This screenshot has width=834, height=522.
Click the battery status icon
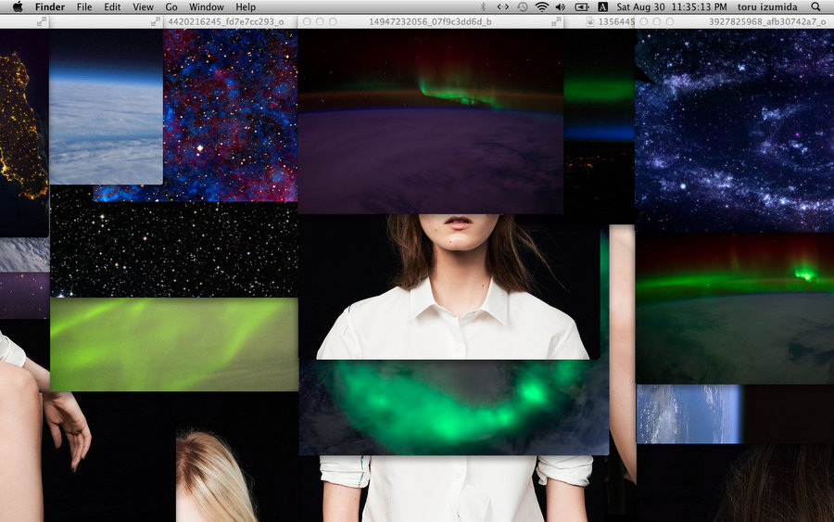click(x=581, y=6)
